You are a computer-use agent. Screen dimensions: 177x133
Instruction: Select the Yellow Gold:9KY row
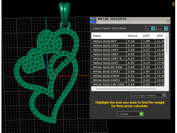click(x=128, y=41)
